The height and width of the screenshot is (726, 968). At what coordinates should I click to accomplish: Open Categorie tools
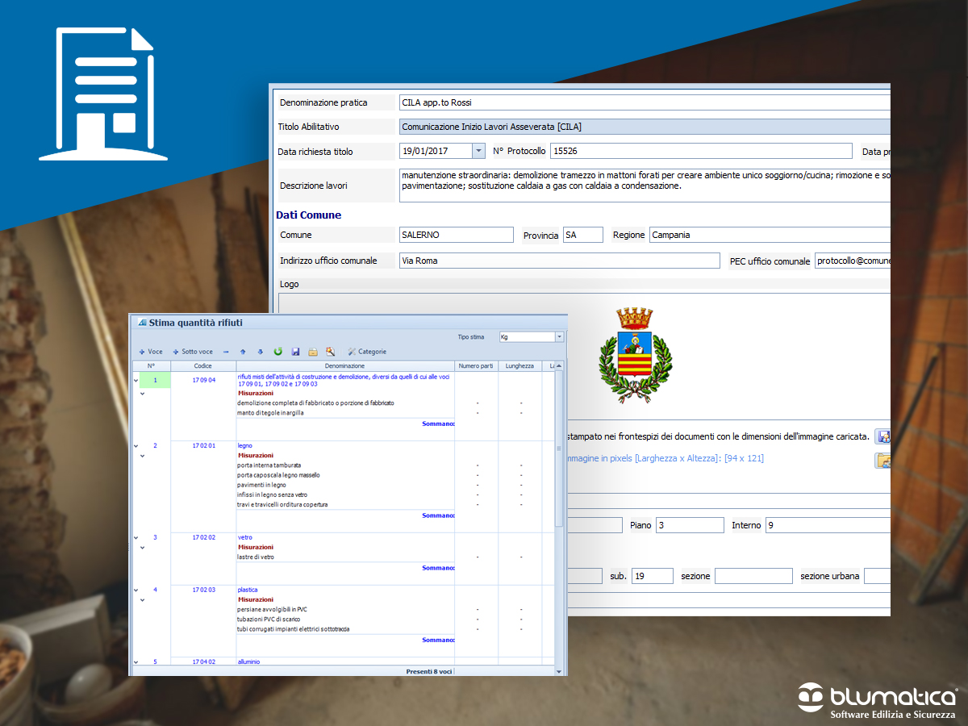pyautogui.click(x=367, y=352)
